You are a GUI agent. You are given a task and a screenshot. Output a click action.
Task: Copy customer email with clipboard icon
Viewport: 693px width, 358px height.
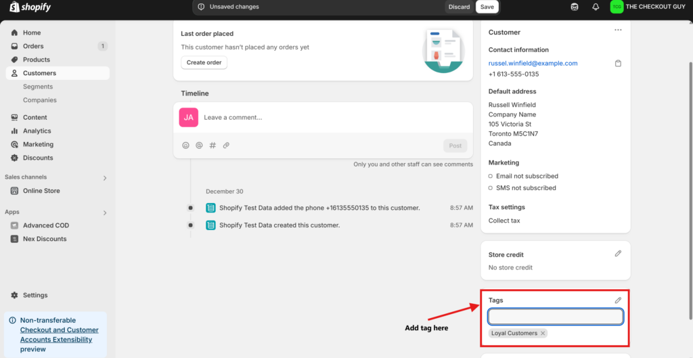pyautogui.click(x=618, y=64)
